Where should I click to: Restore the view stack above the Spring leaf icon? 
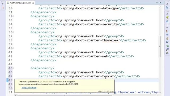[167, 14]
